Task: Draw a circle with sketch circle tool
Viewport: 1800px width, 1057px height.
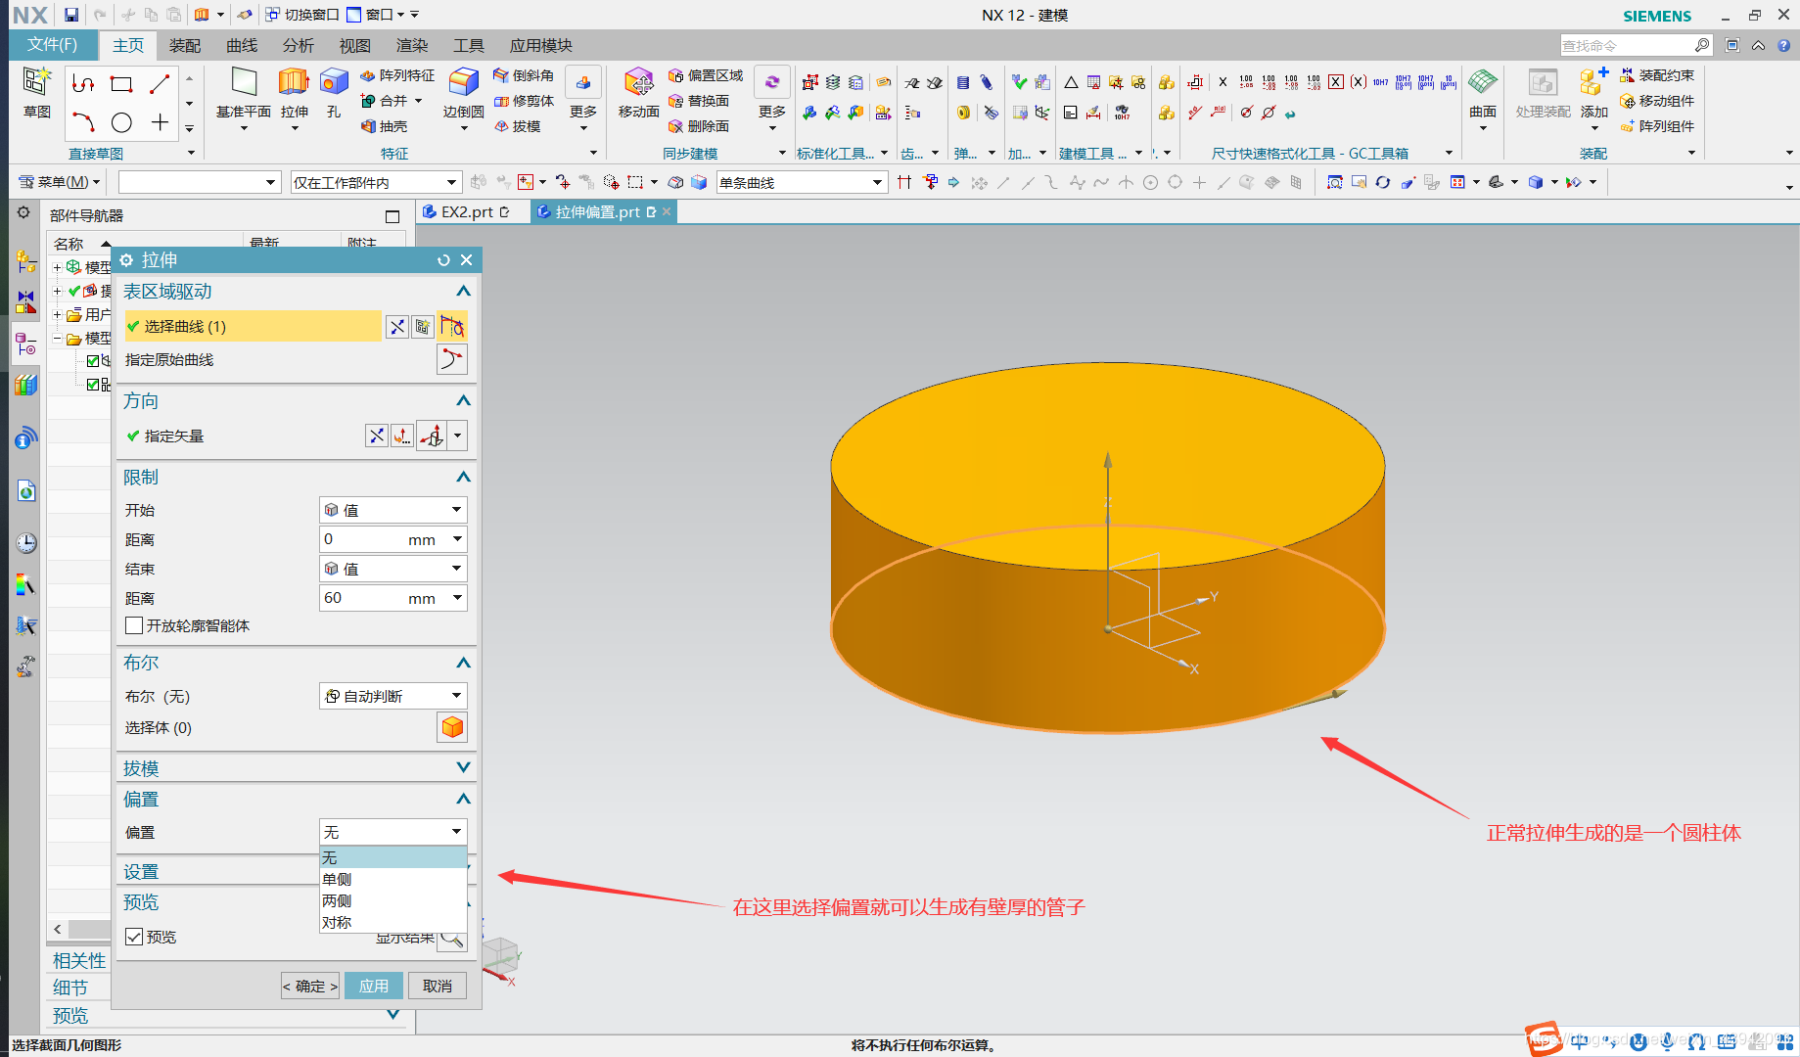Action: (121, 122)
